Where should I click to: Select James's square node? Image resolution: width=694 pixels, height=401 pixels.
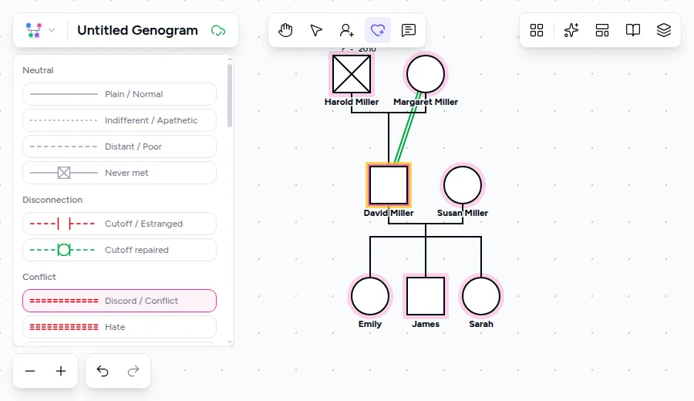pos(426,296)
